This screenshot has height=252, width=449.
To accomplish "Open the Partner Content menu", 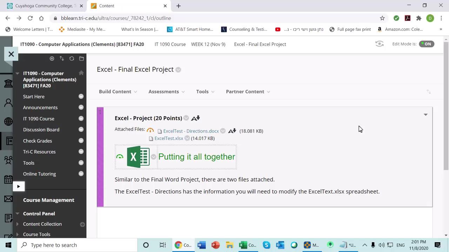I will 248,91.
